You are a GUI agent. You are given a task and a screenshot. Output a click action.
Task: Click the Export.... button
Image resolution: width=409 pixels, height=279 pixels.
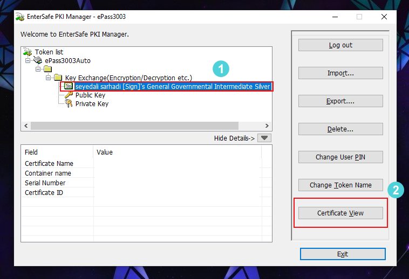340,101
